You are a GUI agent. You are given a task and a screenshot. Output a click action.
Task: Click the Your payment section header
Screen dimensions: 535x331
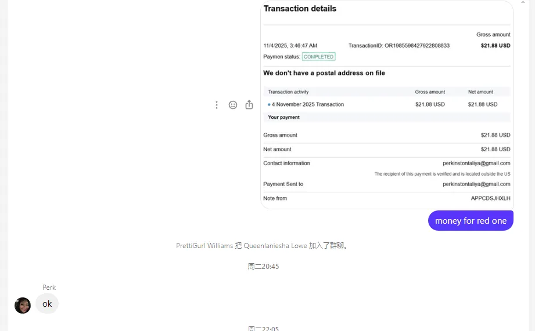(283, 117)
